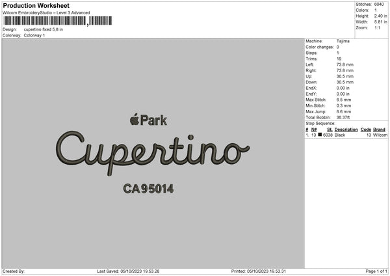The width and height of the screenshot is (390, 276).
Task: Click the barcode image in the header
Action: 58,21
